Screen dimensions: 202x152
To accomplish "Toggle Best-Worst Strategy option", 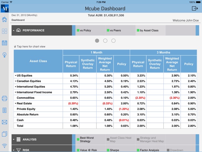I will click(85, 139).
